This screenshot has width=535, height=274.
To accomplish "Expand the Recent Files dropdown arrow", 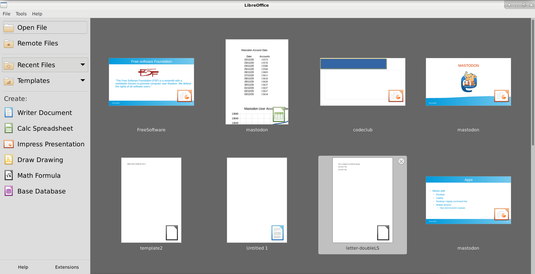I will tap(83, 65).
